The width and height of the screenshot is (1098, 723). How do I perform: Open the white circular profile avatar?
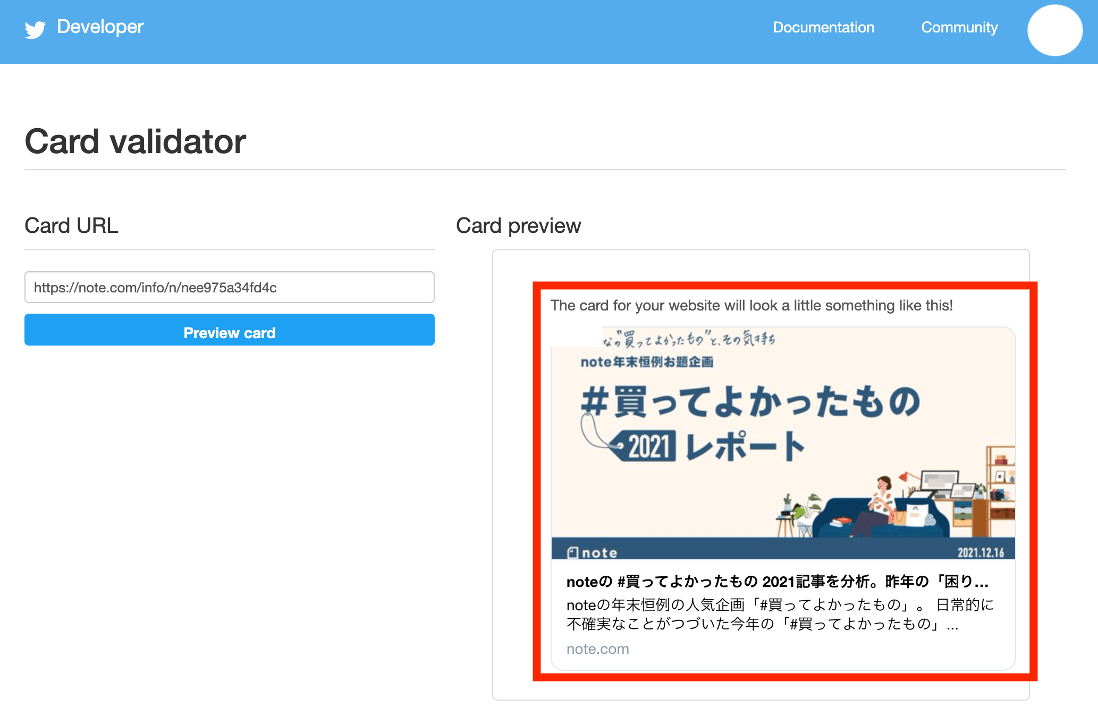tap(1054, 30)
